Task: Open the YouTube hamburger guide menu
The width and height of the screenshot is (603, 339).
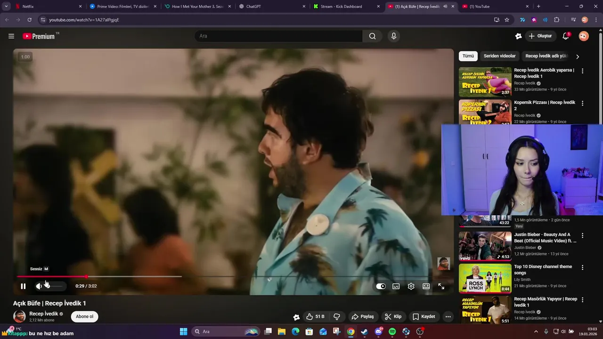Action: (11, 36)
